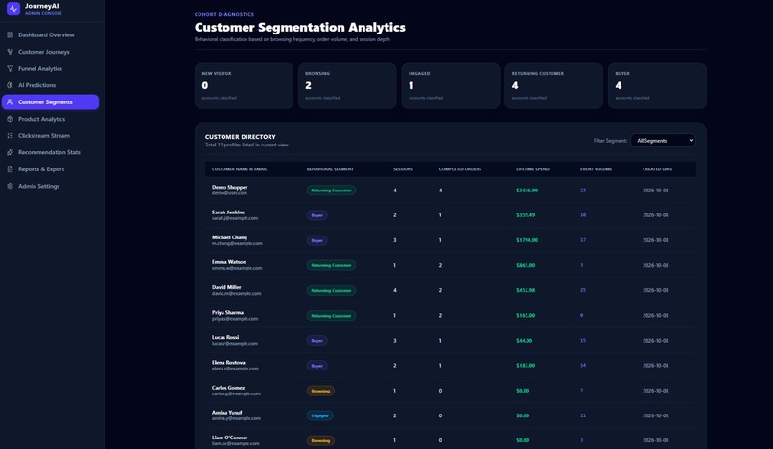Click the Customer Directory heading
The width and height of the screenshot is (773, 449).
[x=241, y=137]
